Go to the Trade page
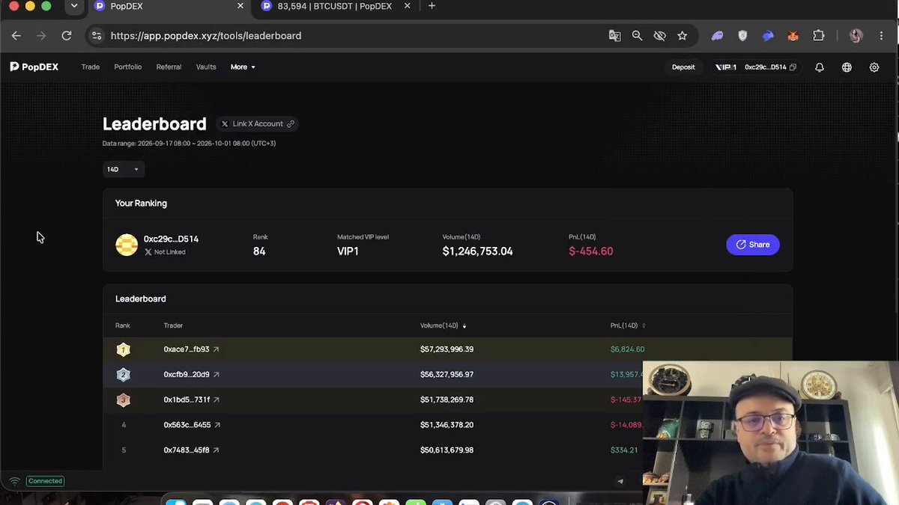This screenshot has height=505, width=899. 91,67
